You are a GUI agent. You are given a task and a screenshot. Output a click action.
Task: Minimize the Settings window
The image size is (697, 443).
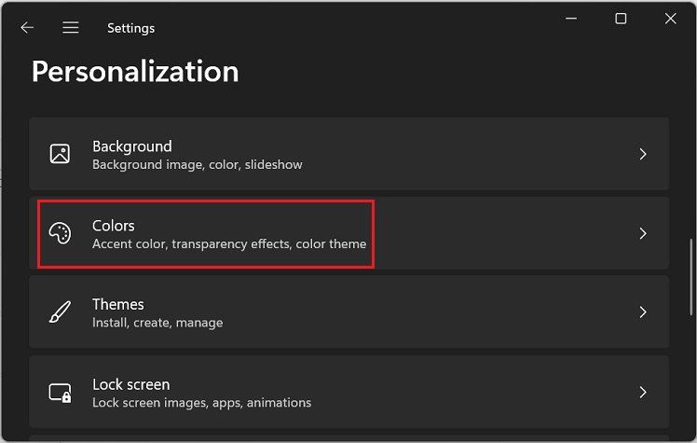570,19
